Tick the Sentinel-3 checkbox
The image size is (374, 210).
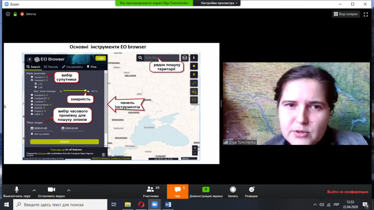coord(32,95)
